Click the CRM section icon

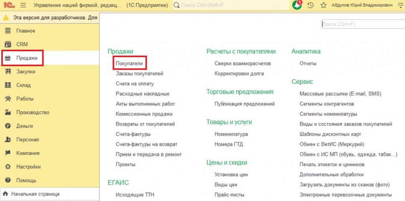[8, 44]
